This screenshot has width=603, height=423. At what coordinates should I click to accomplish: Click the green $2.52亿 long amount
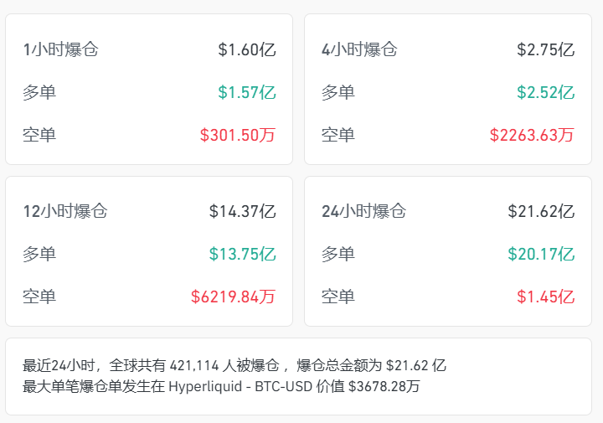coord(545,92)
